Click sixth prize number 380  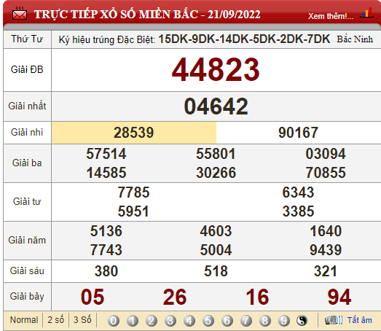106,271
